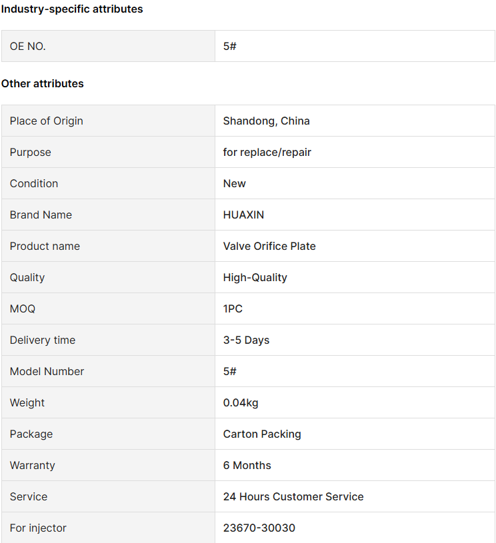Click the Other attributes heading
This screenshot has width=496, height=543.
pyautogui.click(x=42, y=83)
